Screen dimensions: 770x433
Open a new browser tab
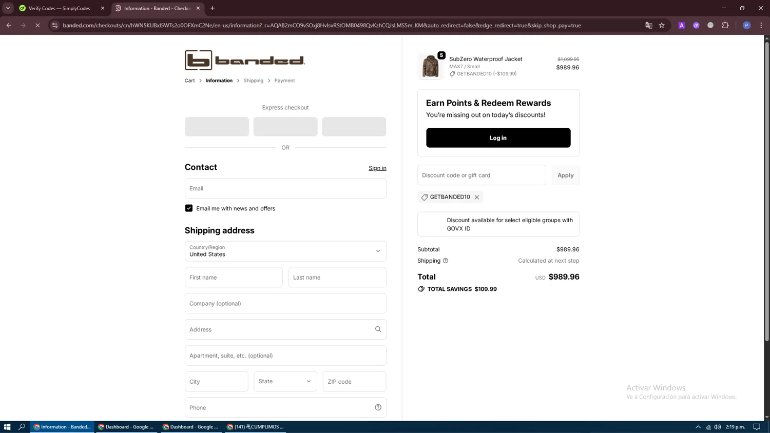213,8
